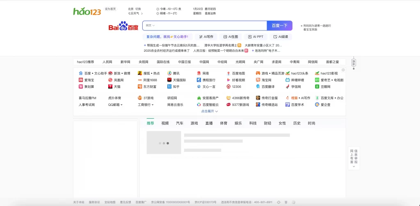Click the 复杂问题，就找文心助手 banner
420x206 pixels.
pos(167,37)
